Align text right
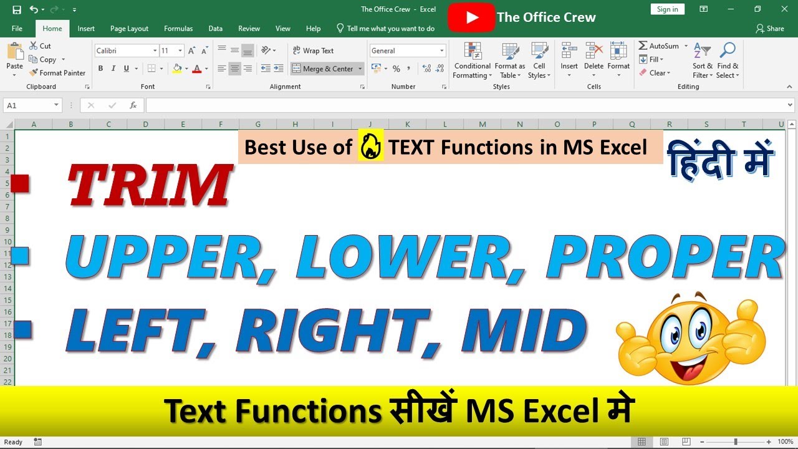This screenshot has height=449, width=798. click(248, 69)
